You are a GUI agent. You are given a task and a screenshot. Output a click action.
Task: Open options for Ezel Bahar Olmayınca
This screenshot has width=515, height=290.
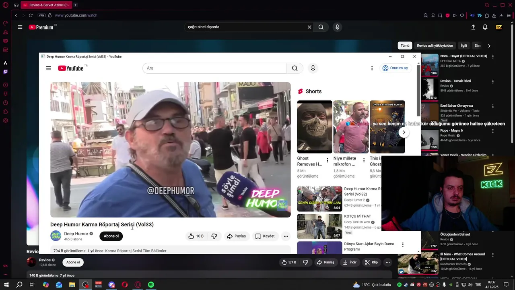click(x=493, y=106)
